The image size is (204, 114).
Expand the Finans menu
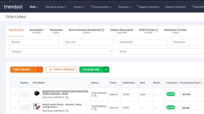pyautogui.click(x=79, y=7)
